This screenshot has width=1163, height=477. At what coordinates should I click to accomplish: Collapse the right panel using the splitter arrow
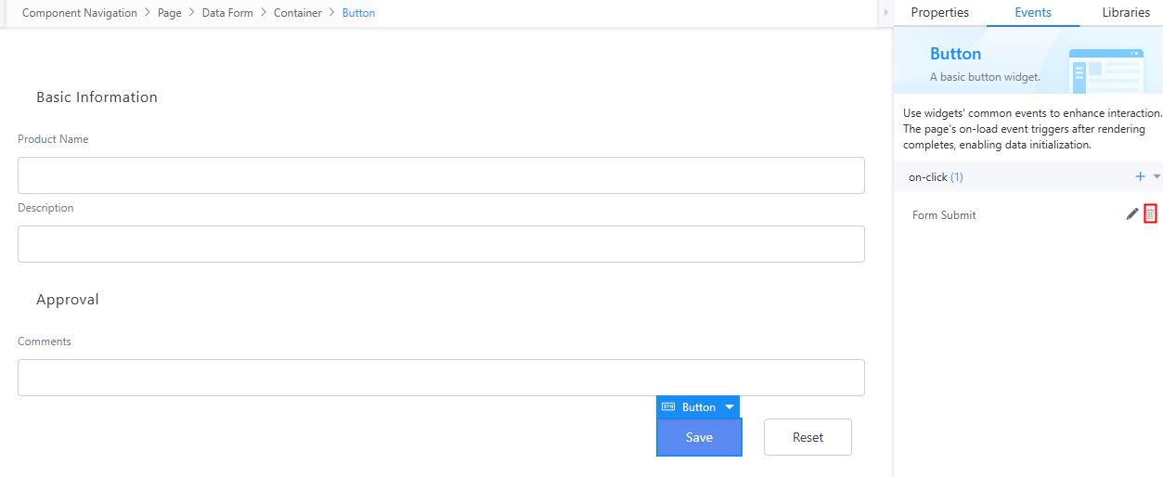pos(885,12)
